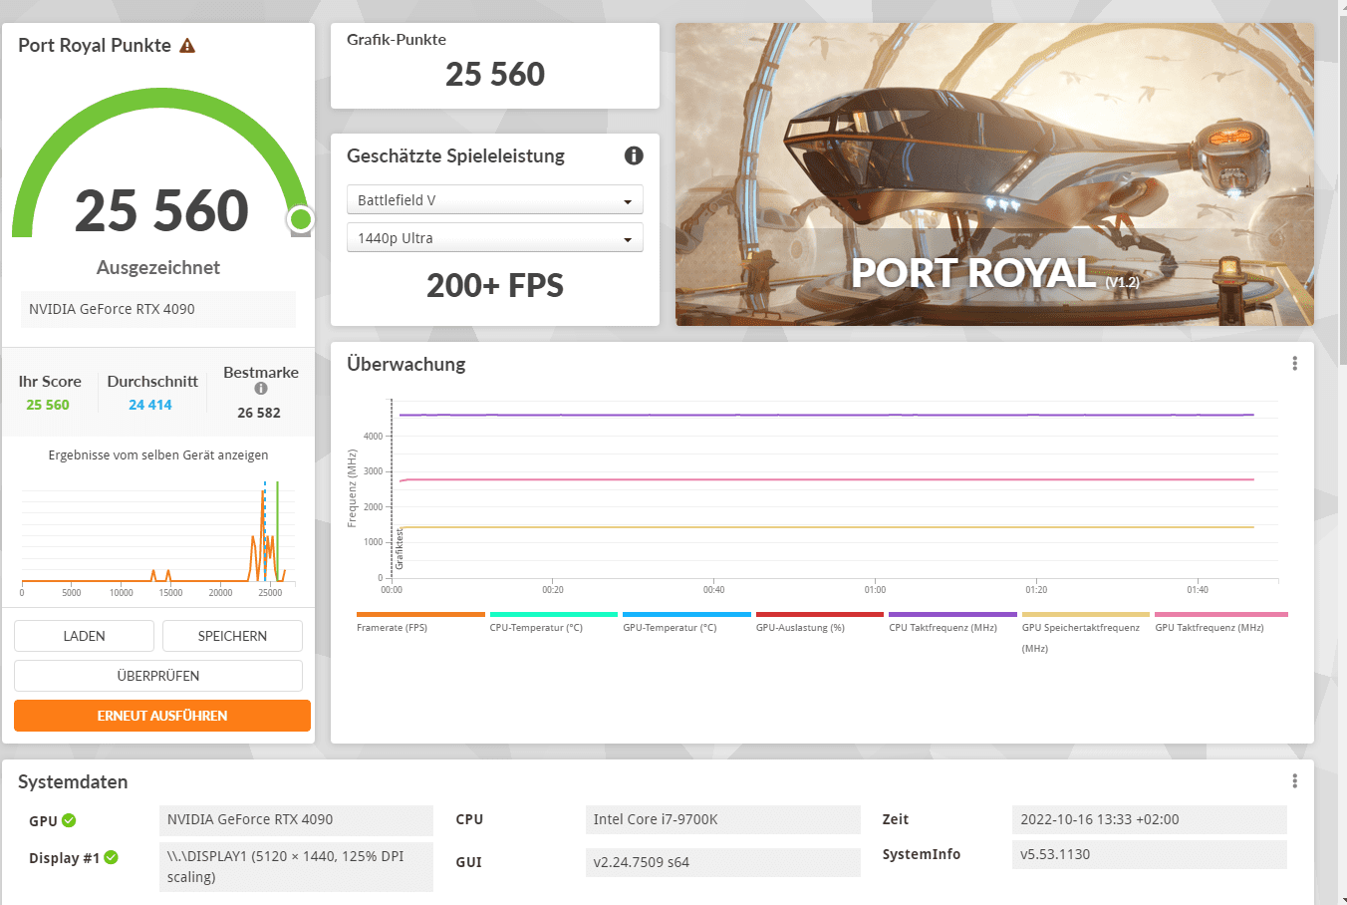Click the score gauge end marker dot
Viewport: 1347px width, 905px height.
point(301,219)
